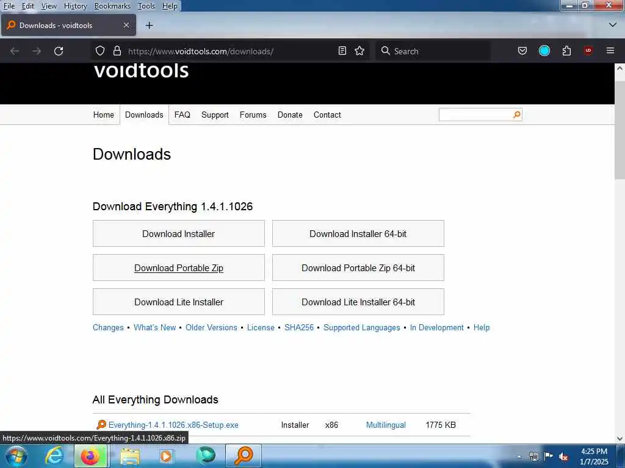Viewport: 625px width, 468px height.
Task: Open the Donate nav item
Action: pos(290,115)
